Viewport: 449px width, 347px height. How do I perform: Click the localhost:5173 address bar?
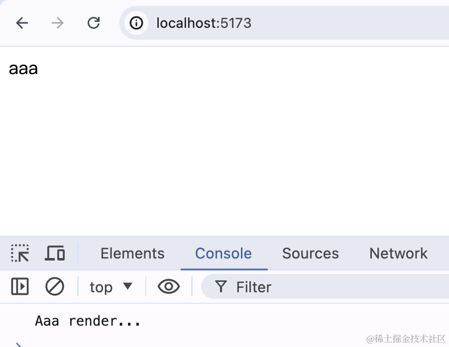point(249,23)
